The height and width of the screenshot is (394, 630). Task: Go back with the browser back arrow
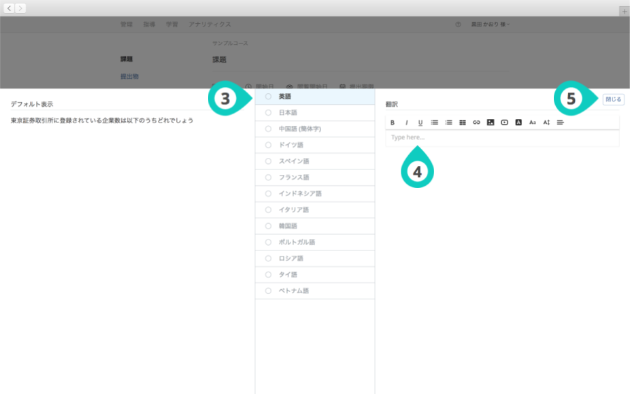[10, 8]
